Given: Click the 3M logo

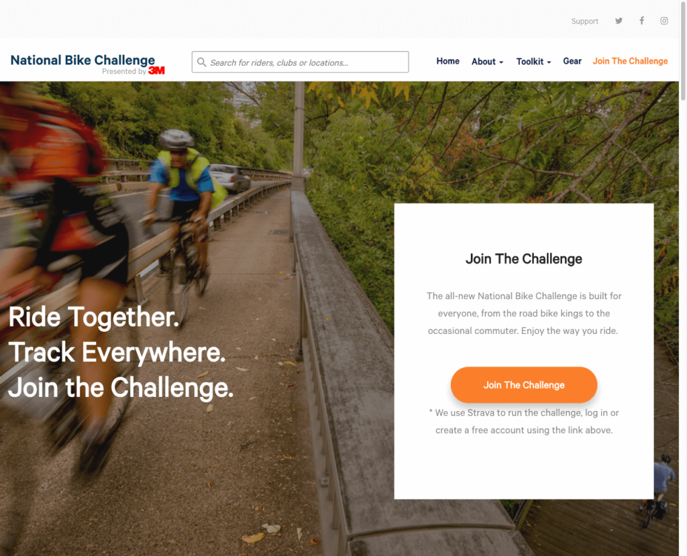Looking at the screenshot, I should [x=156, y=70].
